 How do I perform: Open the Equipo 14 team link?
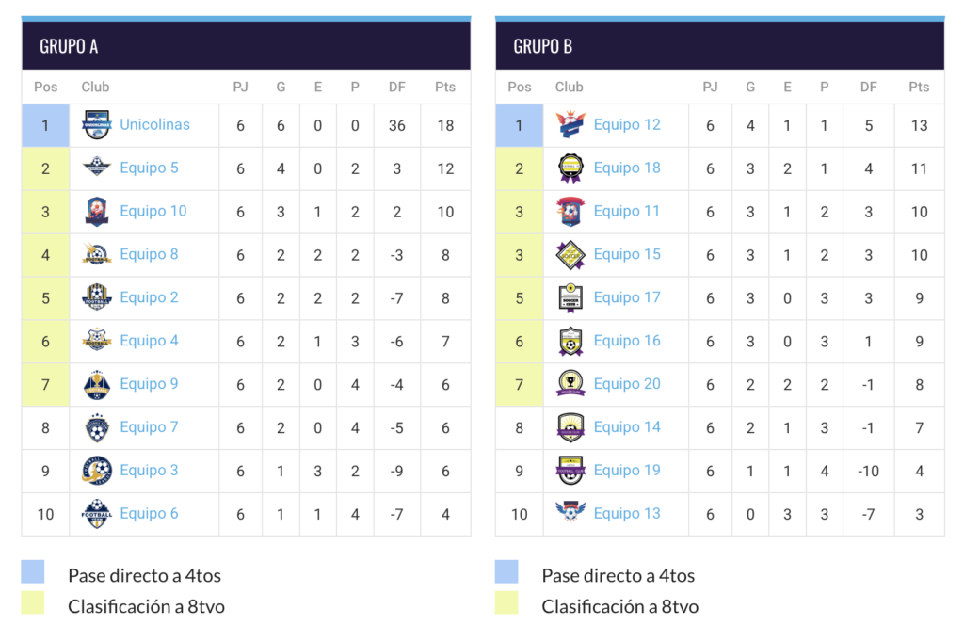tap(627, 427)
